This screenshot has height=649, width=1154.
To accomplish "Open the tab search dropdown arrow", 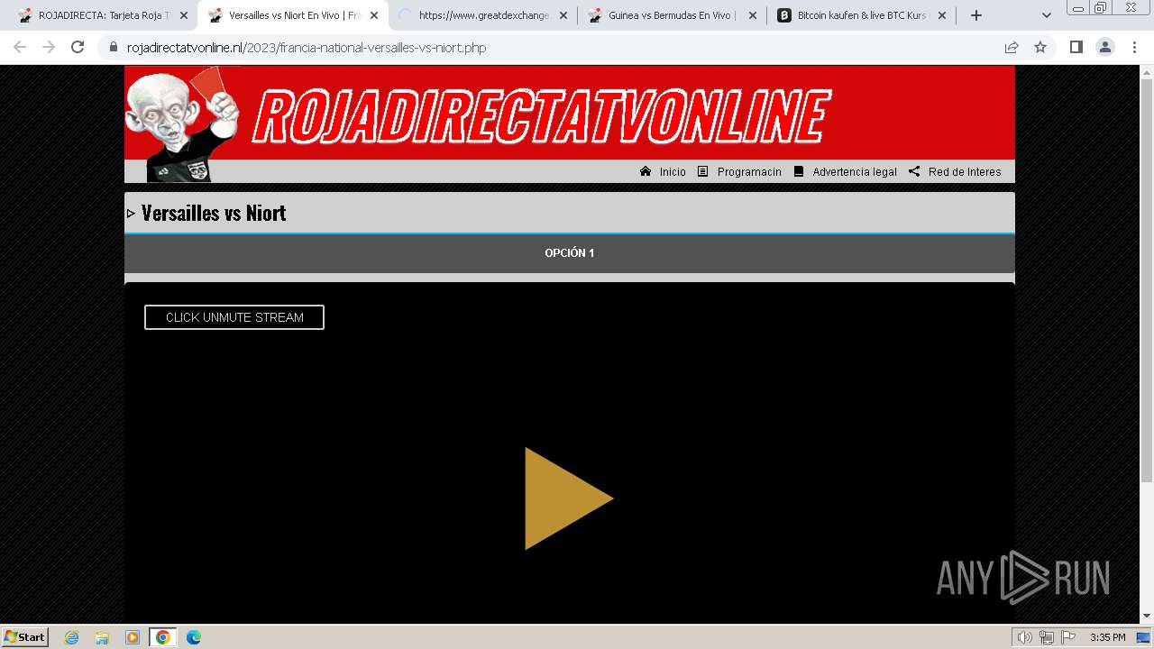I will (x=1047, y=15).
